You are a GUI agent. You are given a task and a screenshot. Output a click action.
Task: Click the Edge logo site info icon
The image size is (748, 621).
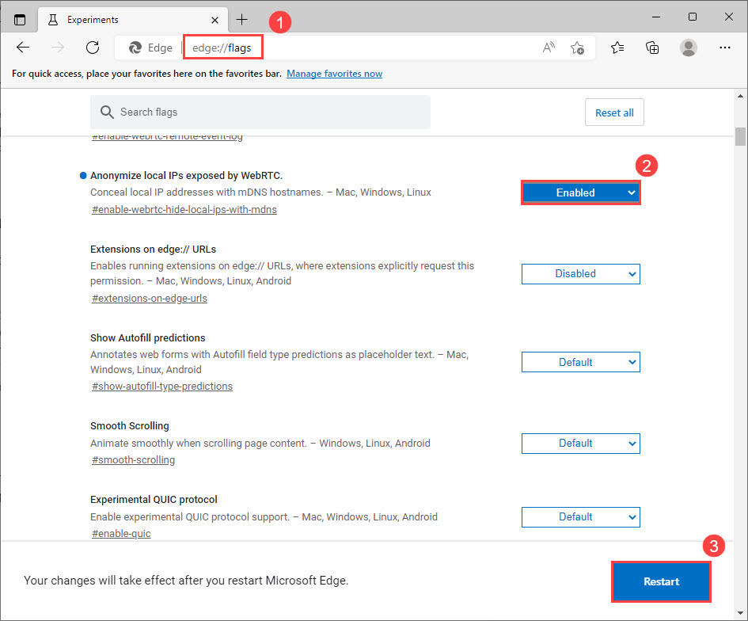pyautogui.click(x=135, y=48)
